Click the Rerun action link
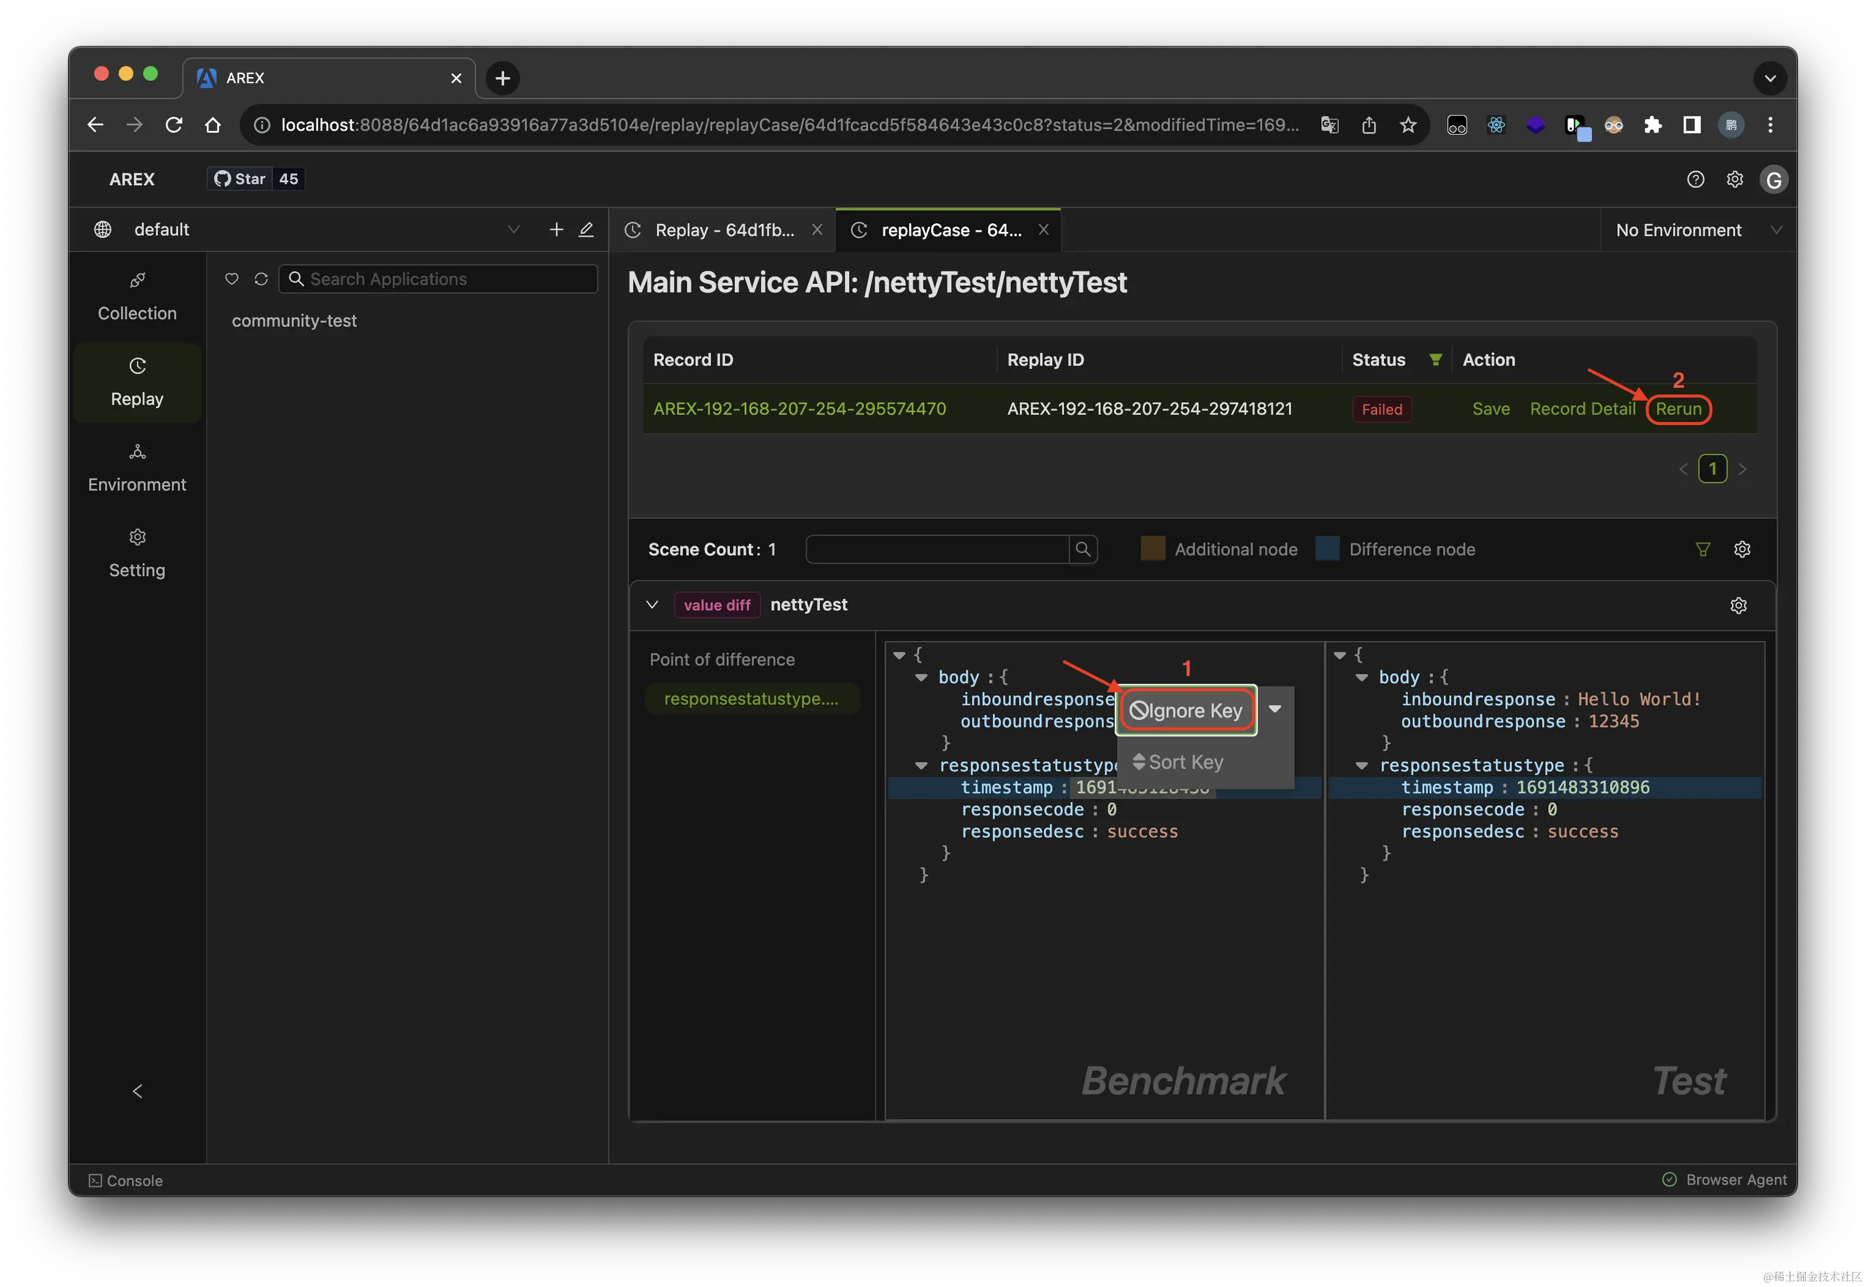Viewport: 1866px width, 1287px height. click(x=1678, y=409)
